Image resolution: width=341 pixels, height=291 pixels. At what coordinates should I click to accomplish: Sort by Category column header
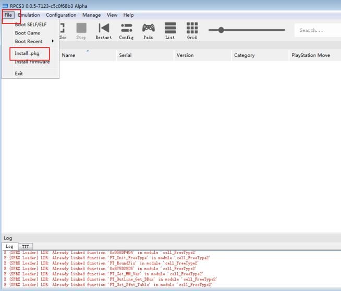[x=260, y=55]
